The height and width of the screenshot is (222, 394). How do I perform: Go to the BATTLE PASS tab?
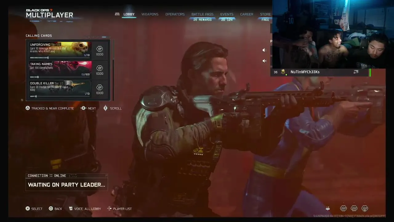(202, 14)
